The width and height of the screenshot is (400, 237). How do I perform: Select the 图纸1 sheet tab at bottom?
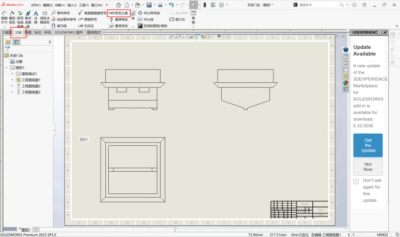pos(26,230)
